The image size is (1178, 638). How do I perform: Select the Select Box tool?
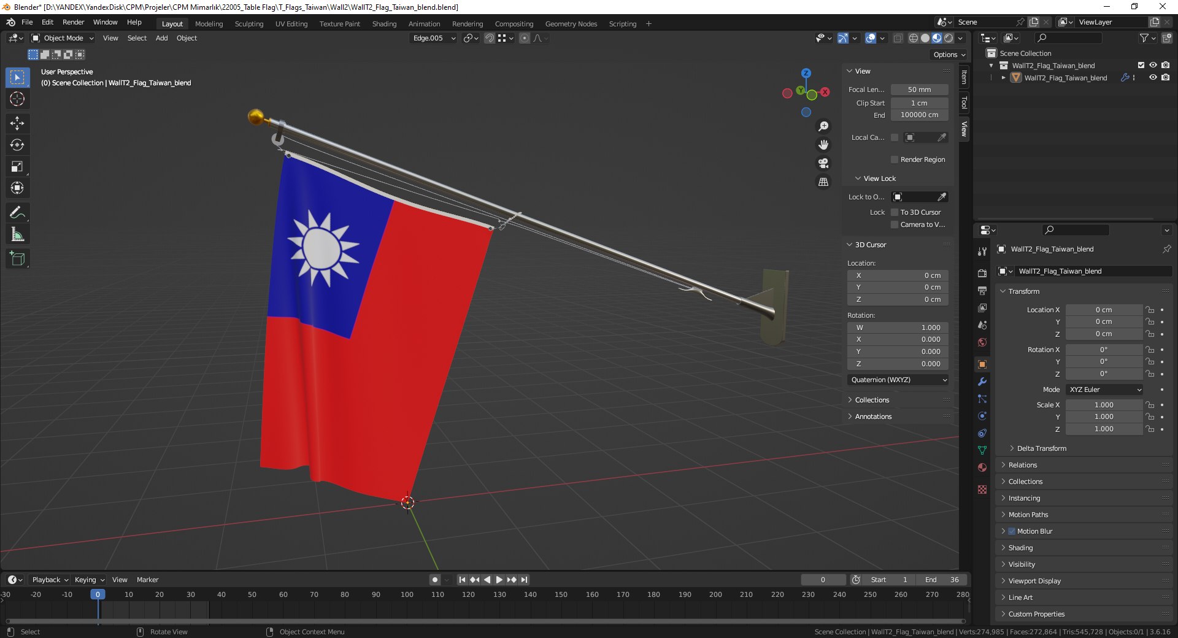point(17,77)
